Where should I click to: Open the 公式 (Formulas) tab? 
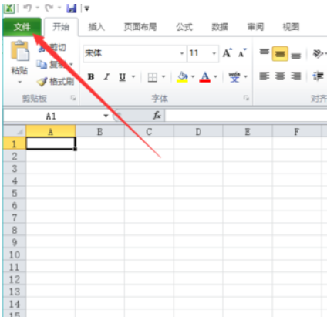coord(184,27)
